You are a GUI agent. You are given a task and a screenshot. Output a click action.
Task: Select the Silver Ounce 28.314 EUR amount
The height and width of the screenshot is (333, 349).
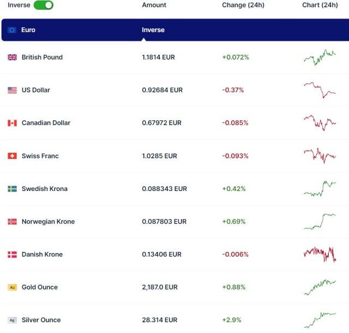159,320
